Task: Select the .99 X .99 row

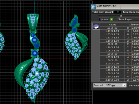Action: point(119,54)
